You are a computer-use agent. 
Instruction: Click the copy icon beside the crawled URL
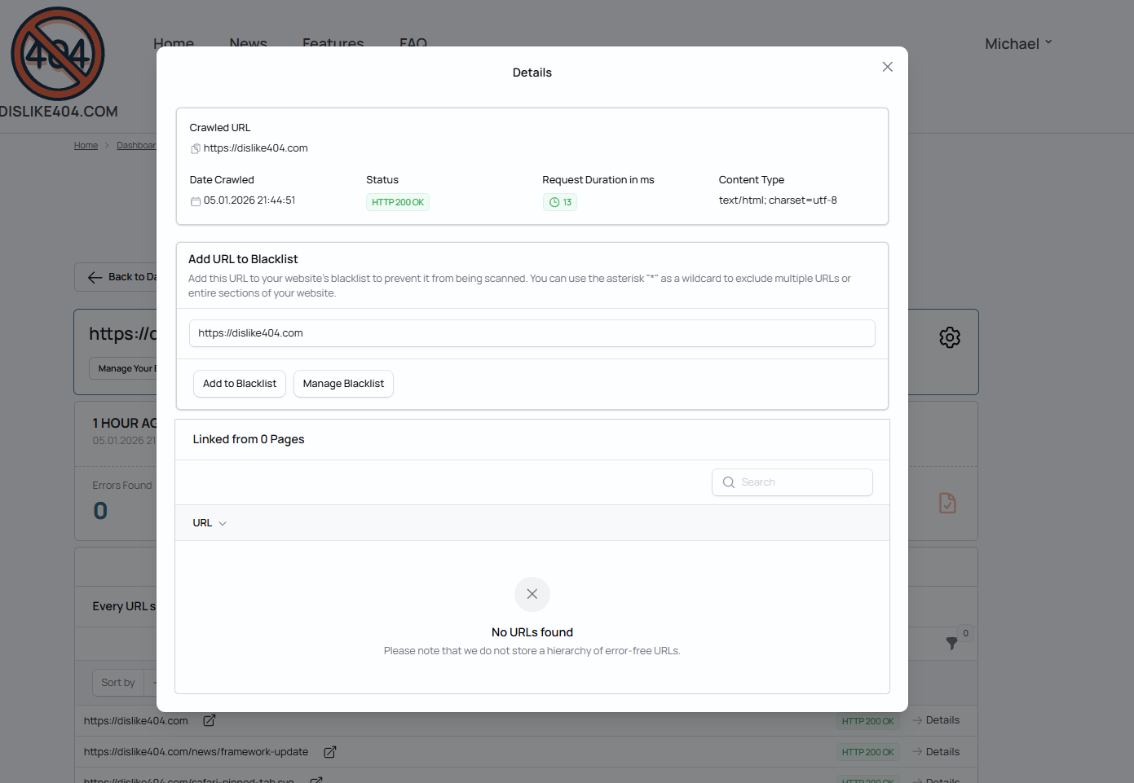coord(196,149)
